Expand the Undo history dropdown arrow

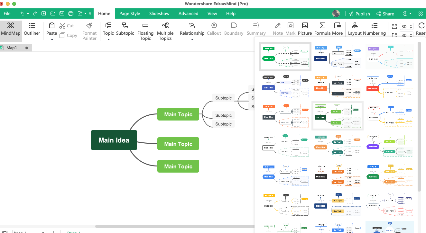[28, 14]
